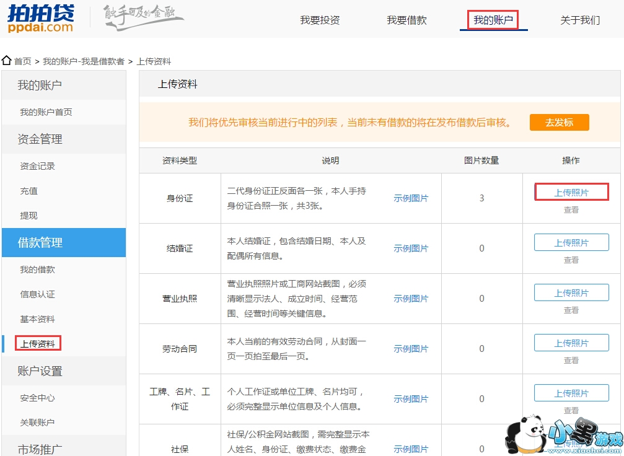
Task: Click the home icon in breadcrumb
Action: 7,61
